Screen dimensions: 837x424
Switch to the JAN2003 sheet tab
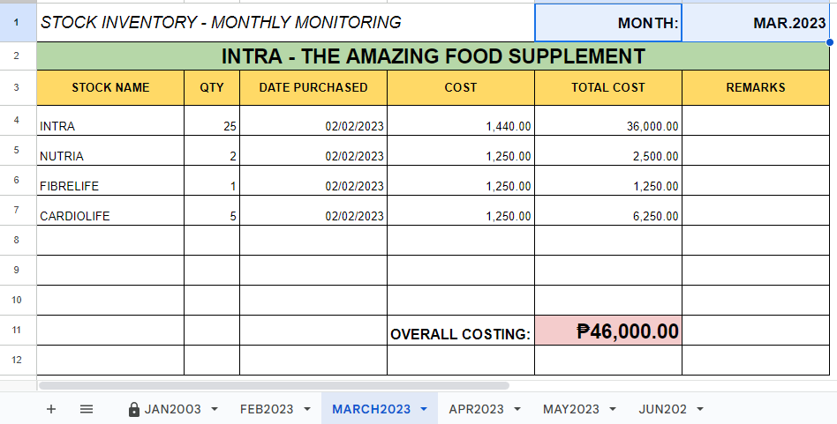[172, 409]
